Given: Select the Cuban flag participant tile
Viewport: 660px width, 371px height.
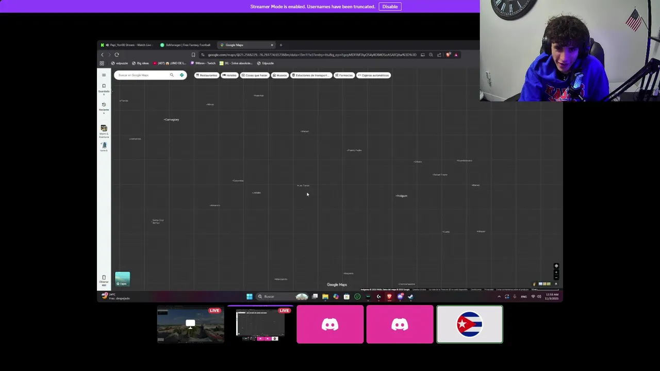Looking at the screenshot, I should 470,325.
